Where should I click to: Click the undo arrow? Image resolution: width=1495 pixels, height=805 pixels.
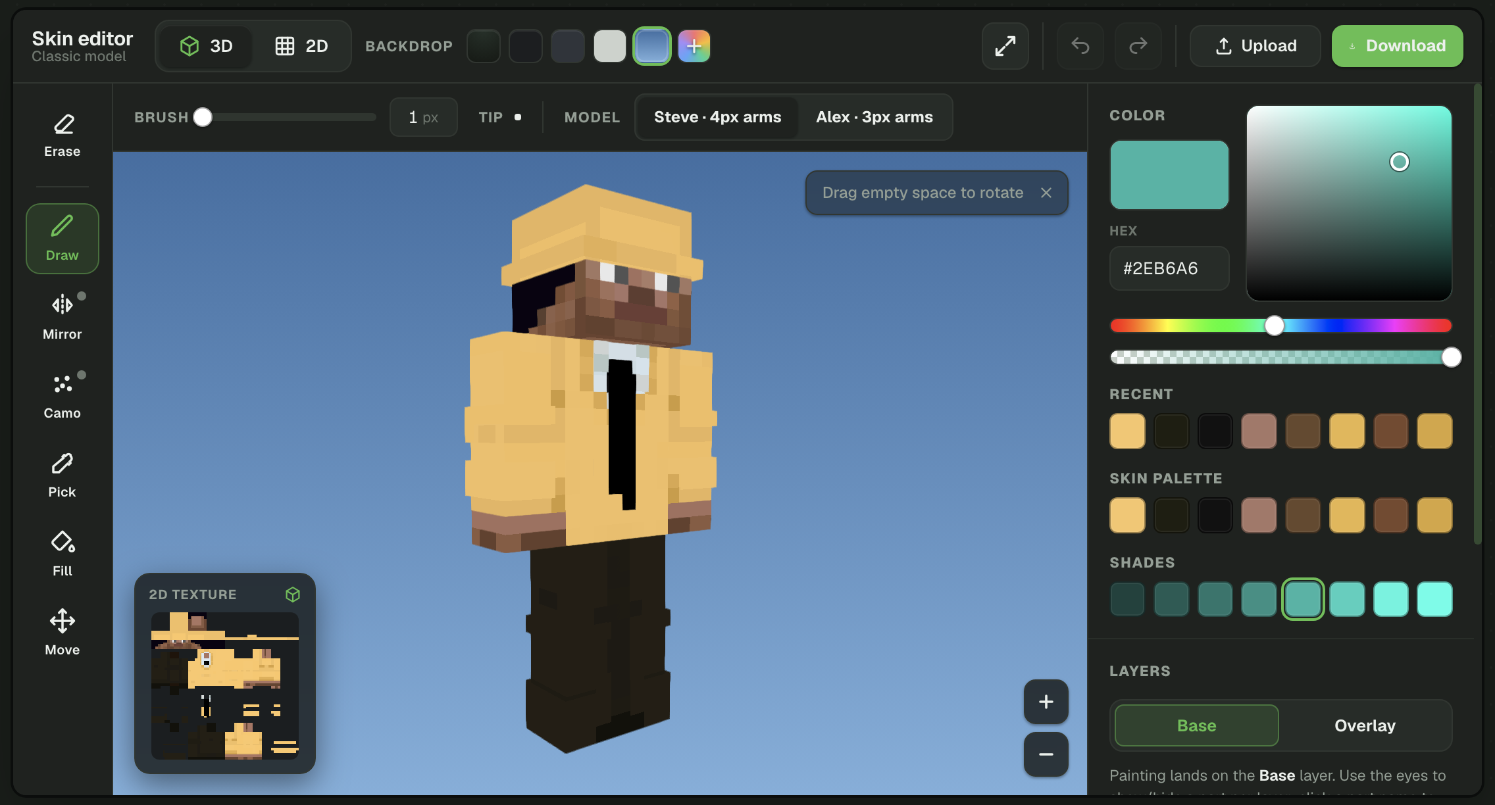coord(1080,46)
